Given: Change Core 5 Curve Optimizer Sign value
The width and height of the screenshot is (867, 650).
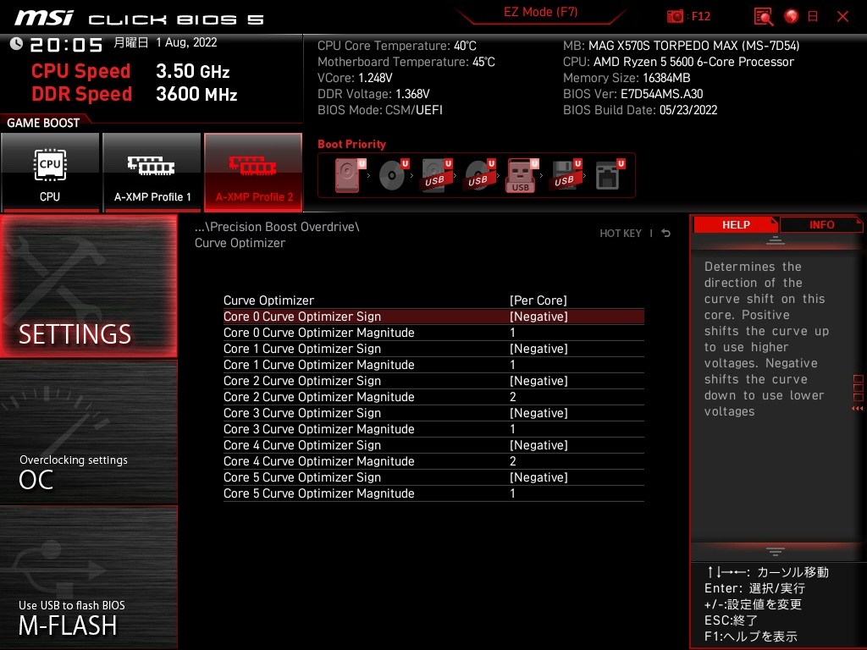Looking at the screenshot, I should tap(538, 477).
